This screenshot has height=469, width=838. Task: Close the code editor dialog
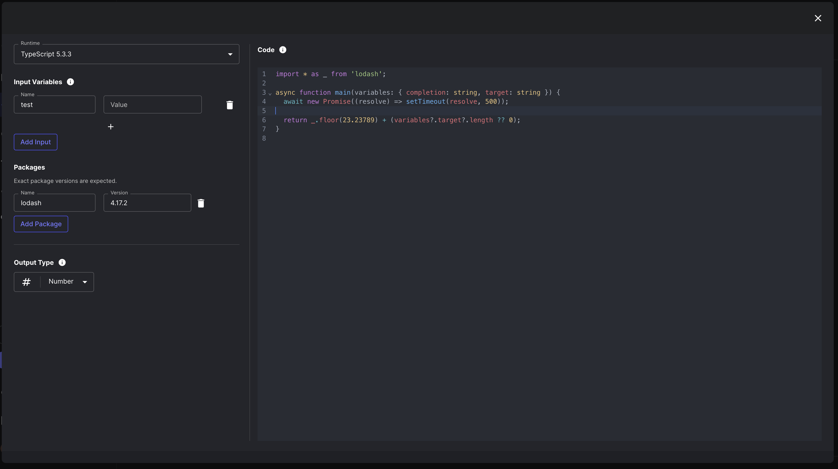(818, 18)
